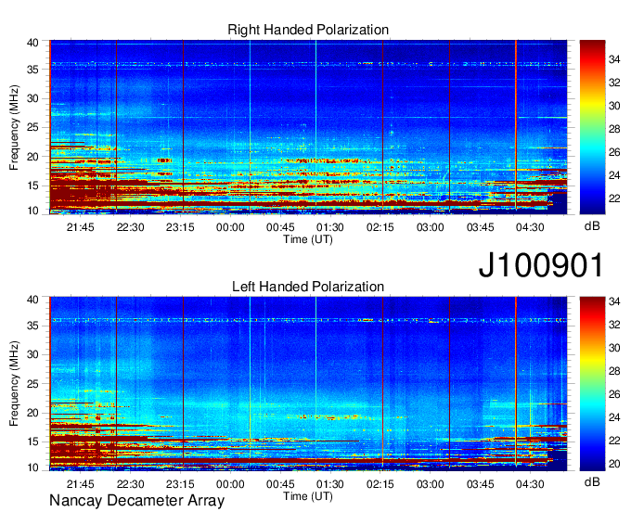Click 'Time (UT)' label under top plot
This screenshot has width=631, height=512.
(308, 239)
